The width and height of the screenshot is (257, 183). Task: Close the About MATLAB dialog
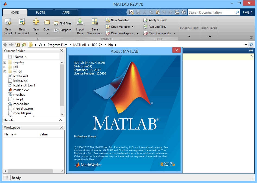tap(176, 50)
